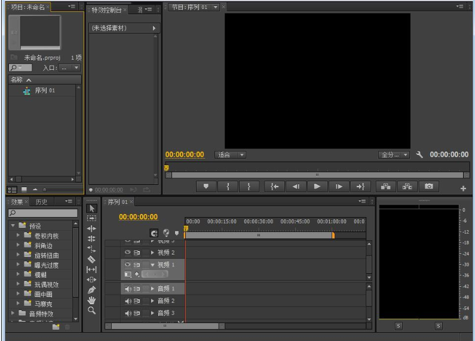Switch to the 效果 effects tab
Screen dimensions: 475x341
click(17, 201)
